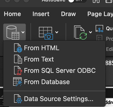The height and width of the screenshot is (107, 113).
Task: Choose From Text in the menu
Action: click(x=54, y=59)
